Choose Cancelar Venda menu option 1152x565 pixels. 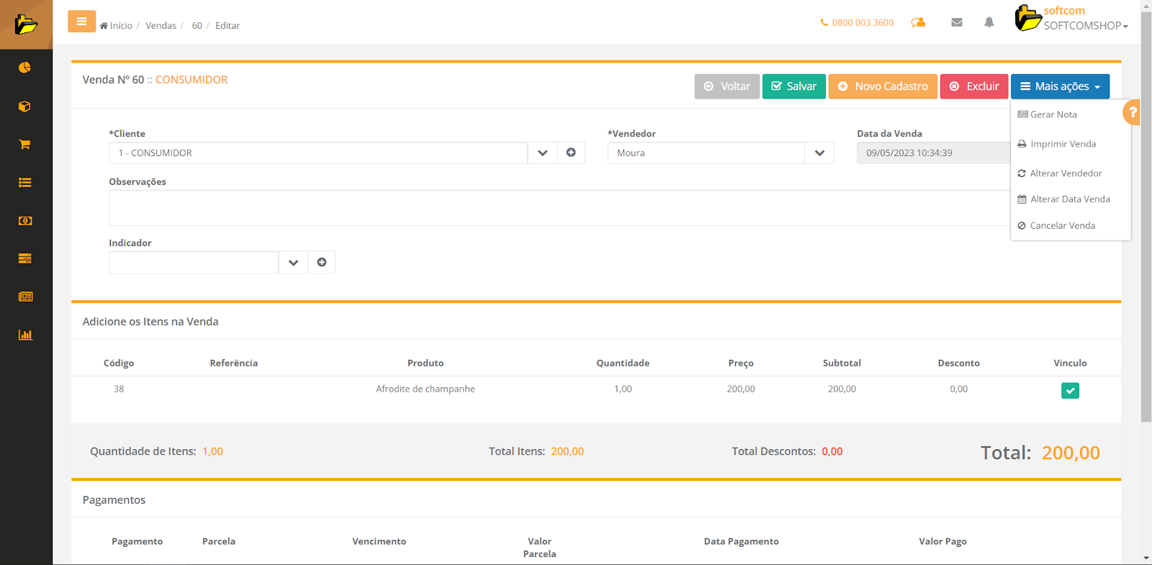click(x=1062, y=225)
